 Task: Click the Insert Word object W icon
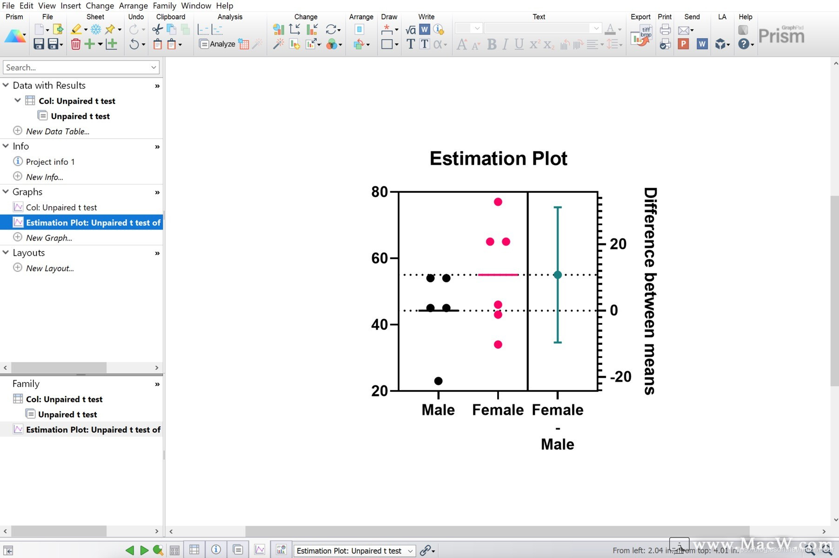tap(425, 29)
